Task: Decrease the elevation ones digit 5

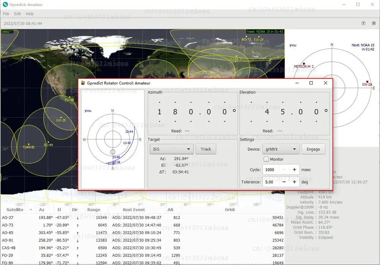Action: (x=283, y=121)
